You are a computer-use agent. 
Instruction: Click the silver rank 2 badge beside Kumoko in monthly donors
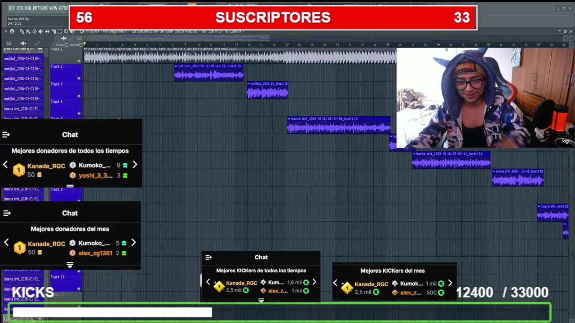click(x=73, y=243)
